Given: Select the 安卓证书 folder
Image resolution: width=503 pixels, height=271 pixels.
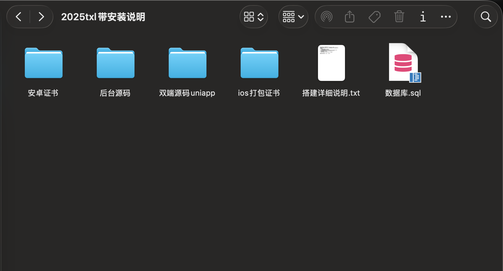Looking at the screenshot, I should click(x=44, y=63).
